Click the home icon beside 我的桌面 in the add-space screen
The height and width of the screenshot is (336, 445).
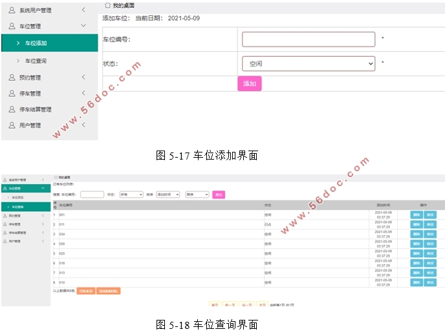click(x=107, y=5)
